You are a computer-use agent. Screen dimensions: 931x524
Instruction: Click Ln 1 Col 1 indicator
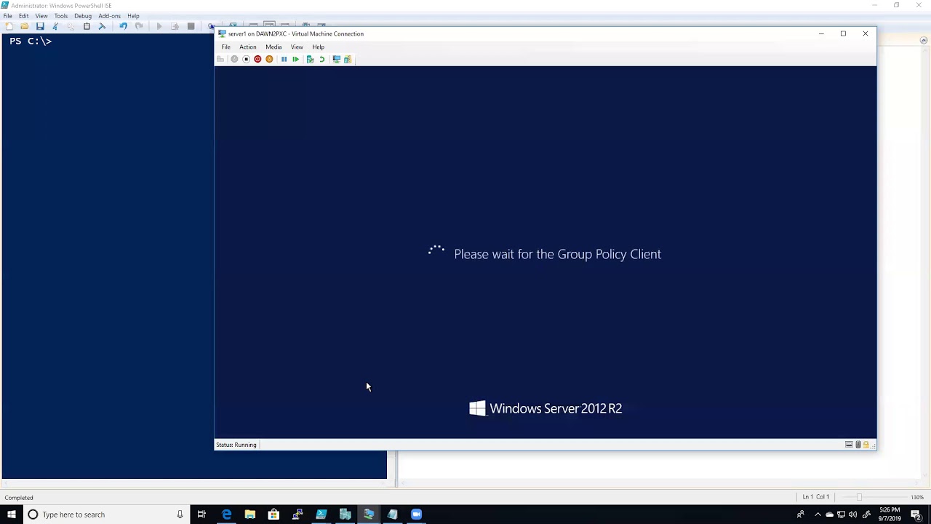(815, 497)
